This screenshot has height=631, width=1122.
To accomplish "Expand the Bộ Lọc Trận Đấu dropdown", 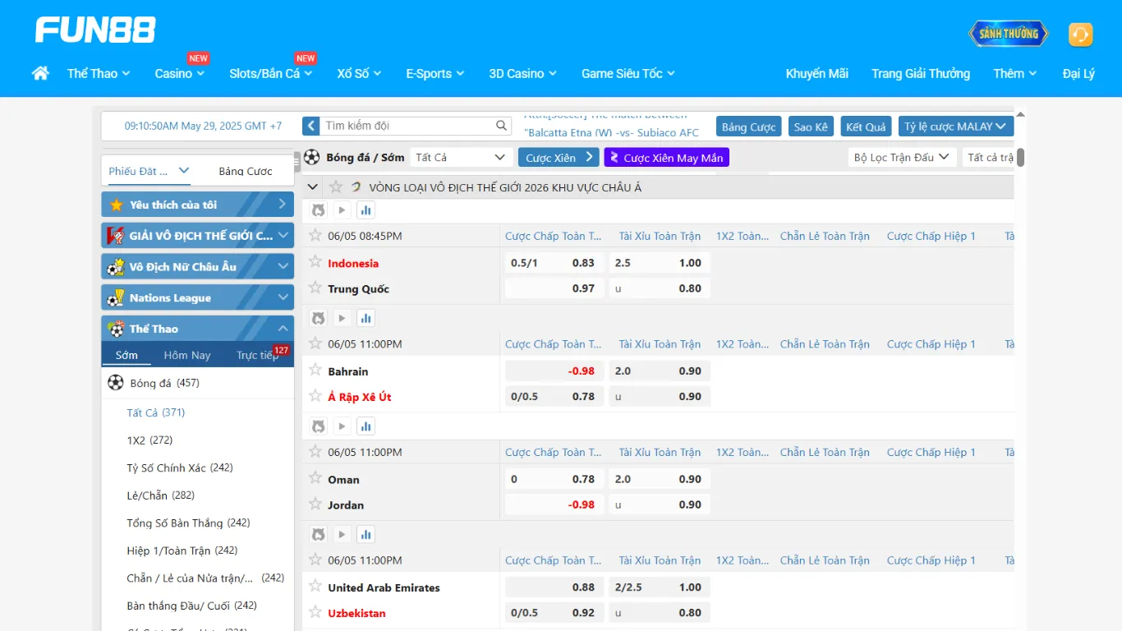I will coord(901,157).
